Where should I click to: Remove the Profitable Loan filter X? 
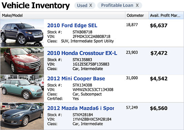137,5
